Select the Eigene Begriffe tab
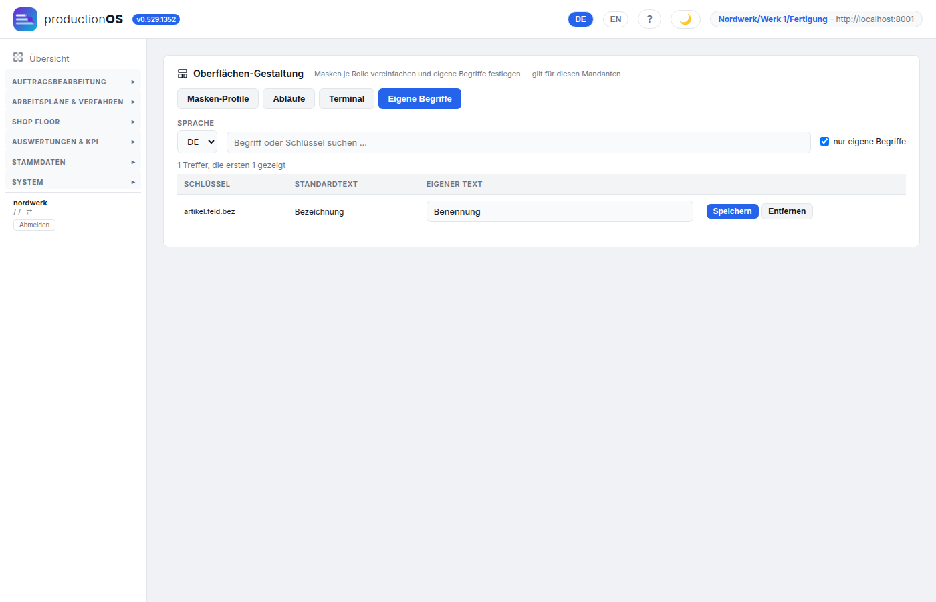Viewport: 936px width, 602px height. (x=420, y=98)
